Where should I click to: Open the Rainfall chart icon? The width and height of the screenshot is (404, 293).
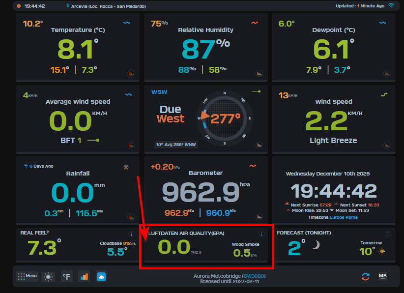pos(131,217)
